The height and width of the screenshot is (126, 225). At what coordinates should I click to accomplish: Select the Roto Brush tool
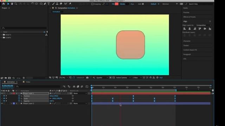click(66, 4)
